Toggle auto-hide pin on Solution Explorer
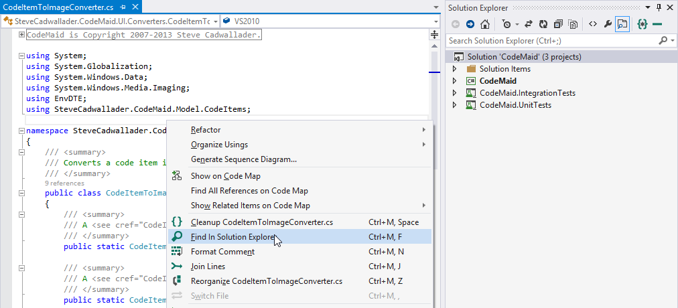Screen dimensions: 678x308 [659, 7]
